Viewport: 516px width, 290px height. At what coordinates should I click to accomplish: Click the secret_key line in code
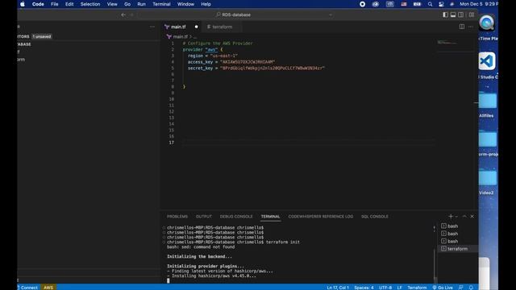(256, 68)
